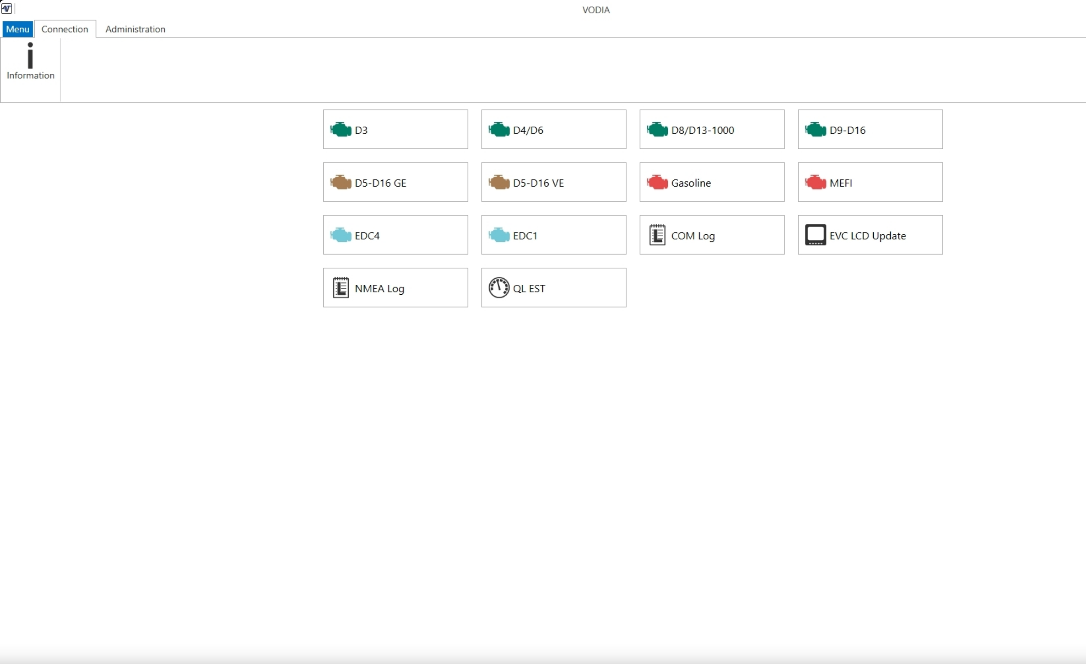Select the D3 engine tile

(395, 129)
